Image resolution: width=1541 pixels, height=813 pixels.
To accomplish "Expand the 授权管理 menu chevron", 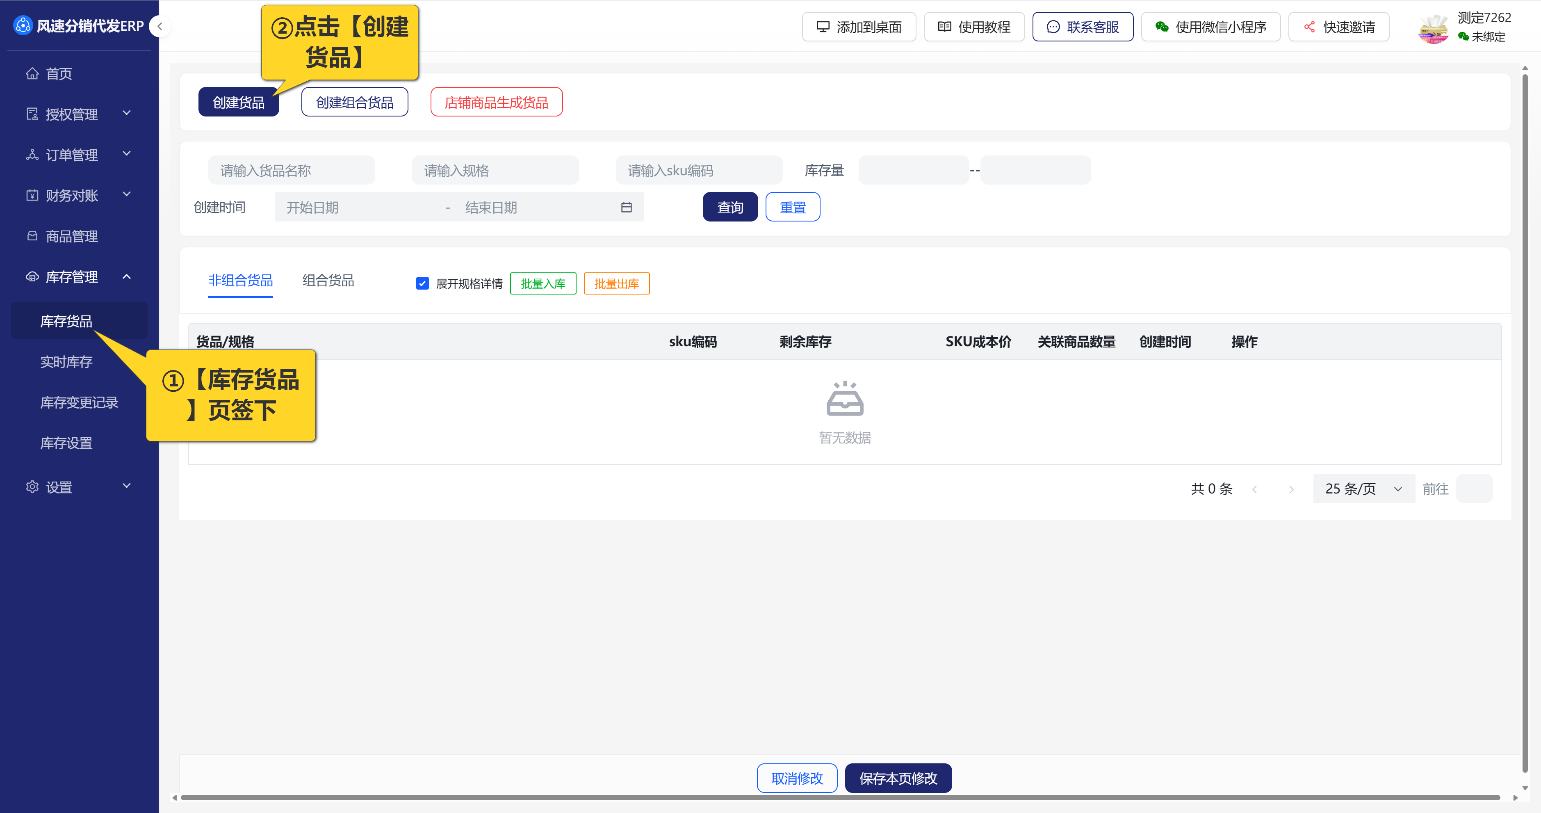I will pos(127,113).
